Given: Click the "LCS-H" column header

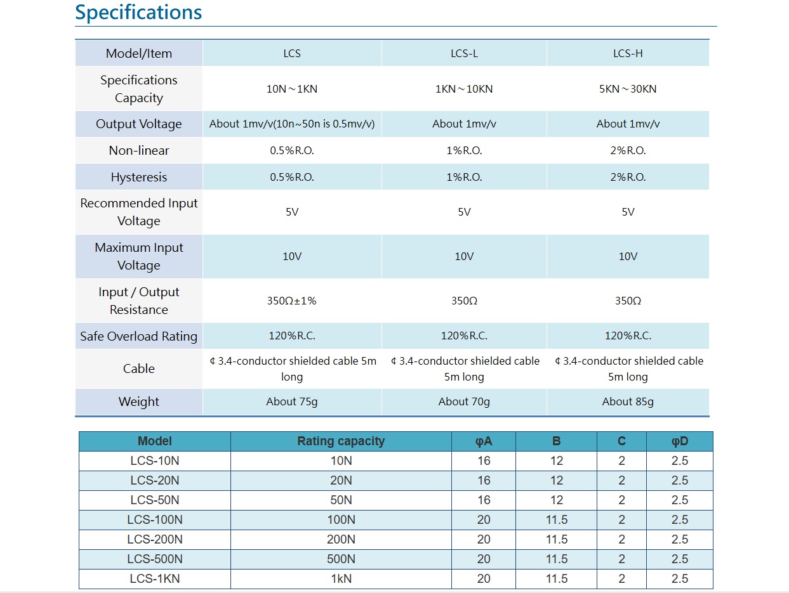Looking at the screenshot, I should 628,53.
